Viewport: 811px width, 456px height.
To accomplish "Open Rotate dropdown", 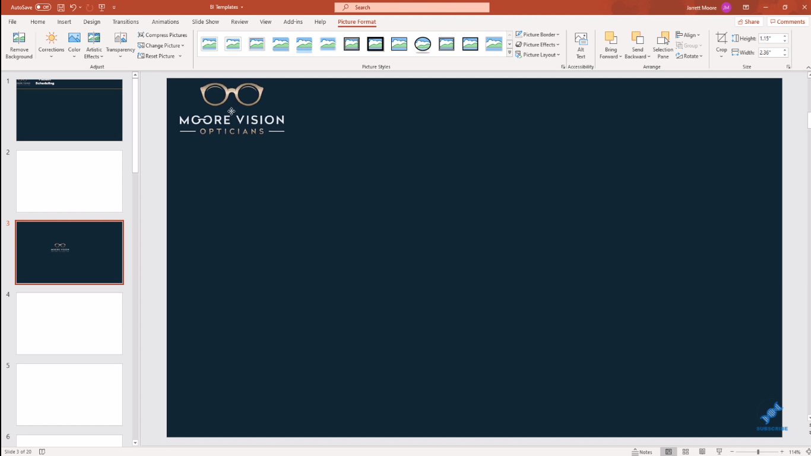I will point(689,56).
